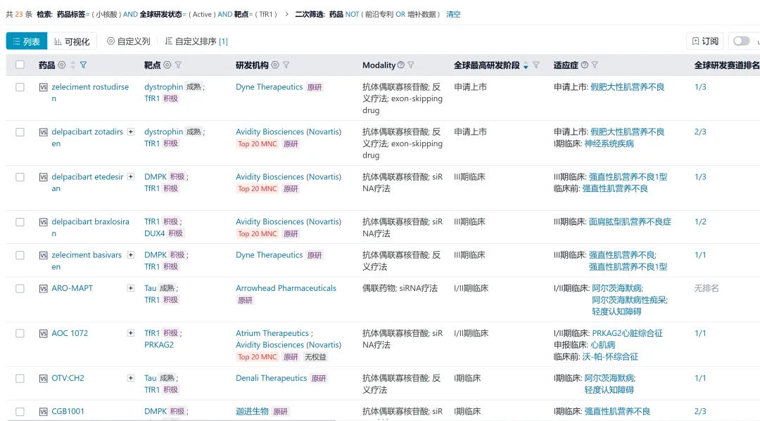Click the drug type icon beside OTV:CH2

tap(43, 378)
